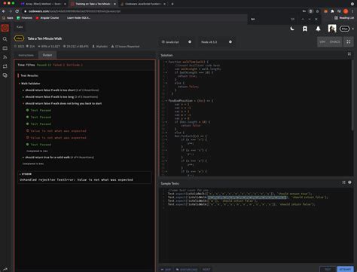357x272 pixels.
Task: Enable EMACS editor mode
Action: click(334, 41)
